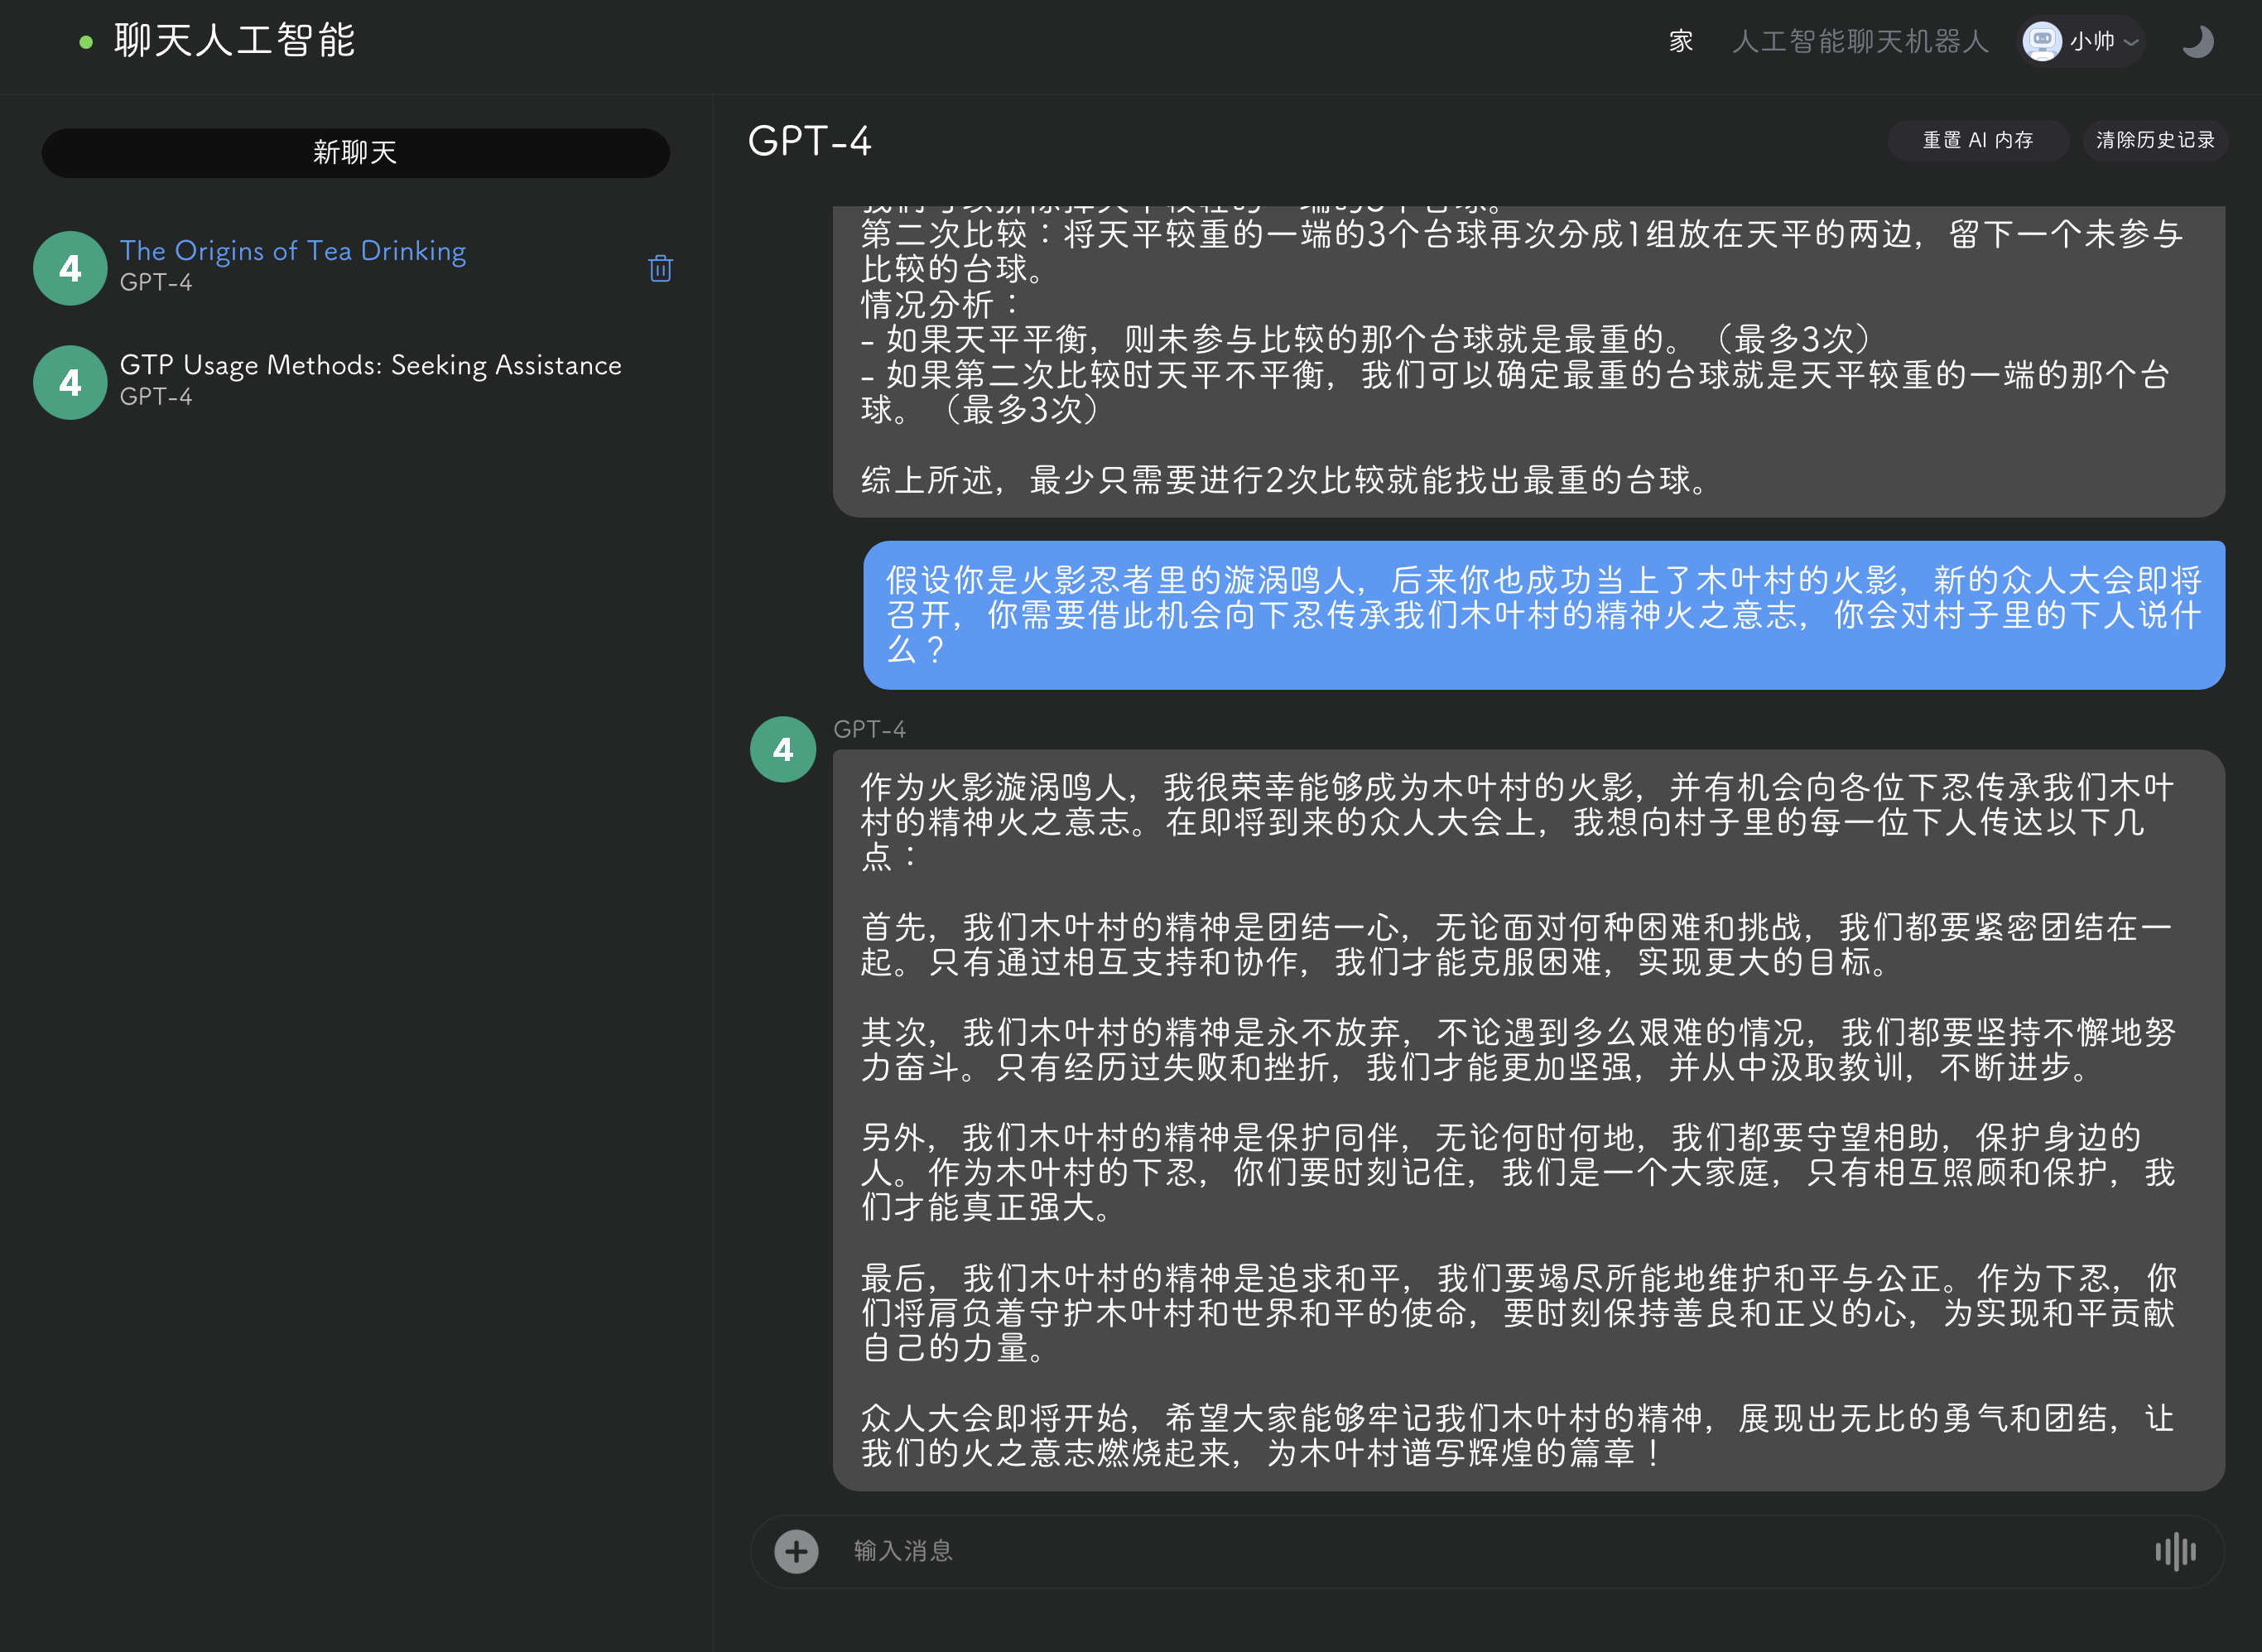Viewport: 2262px width, 1652px height.
Task: Start a new conversation with 新聊天
Action: [x=355, y=152]
